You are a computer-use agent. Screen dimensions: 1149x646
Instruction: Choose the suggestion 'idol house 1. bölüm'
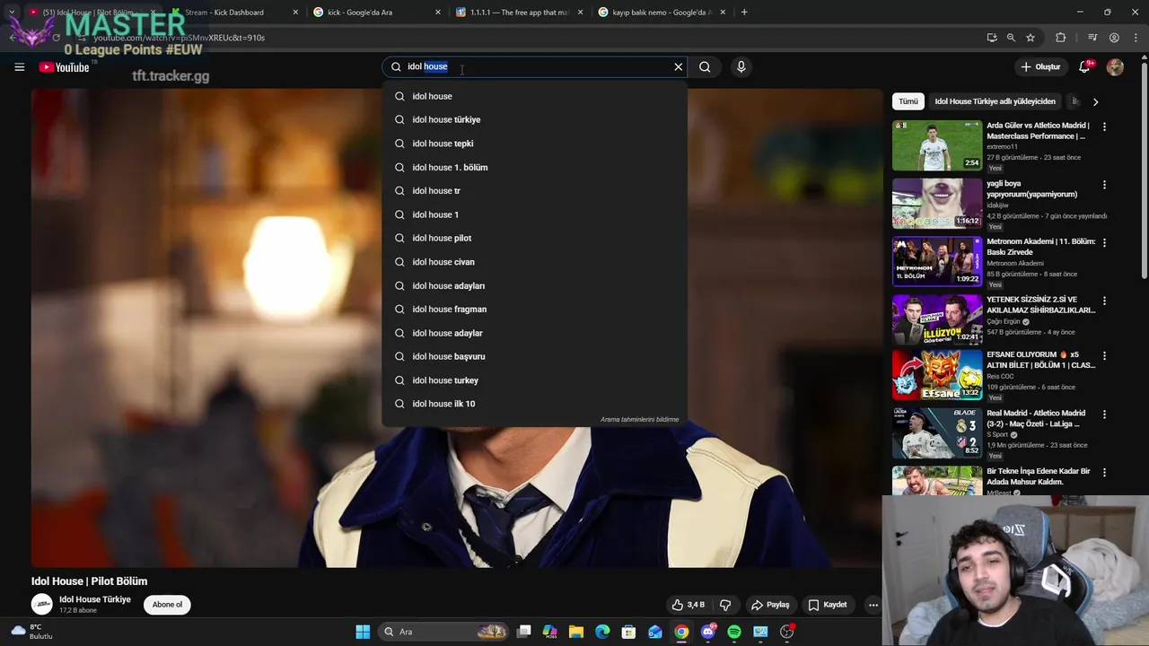click(x=534, y=167)
